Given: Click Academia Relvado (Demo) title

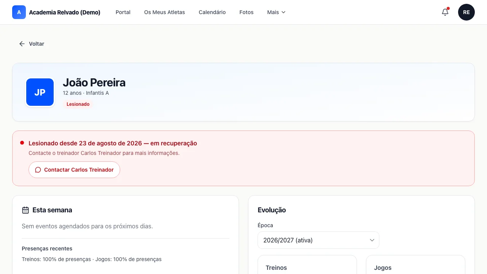Looking at the screenshot, I should (65, 12).
